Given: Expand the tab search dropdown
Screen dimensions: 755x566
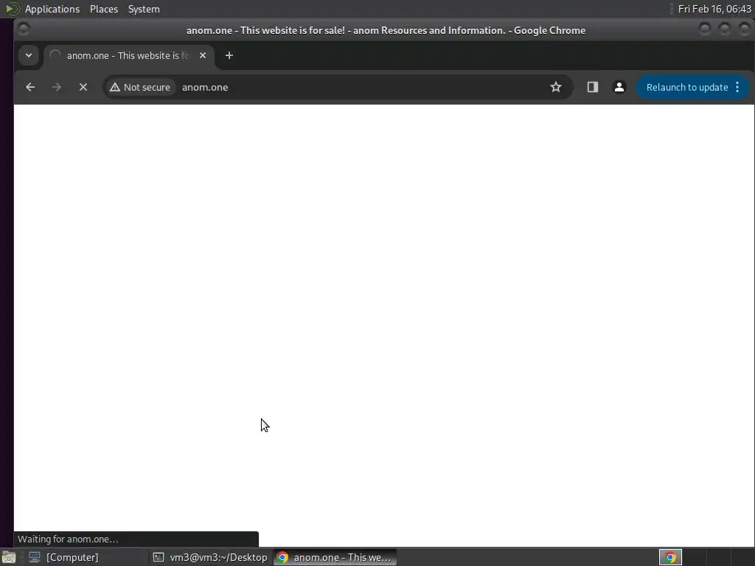Looking at the screenshot, I should [x=29, y=55].
